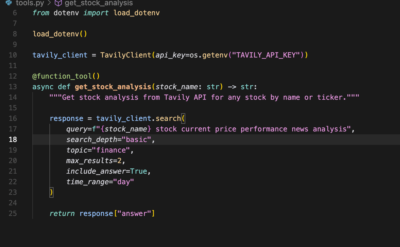Click the 'query' argument on line 17

pos(77,129)
